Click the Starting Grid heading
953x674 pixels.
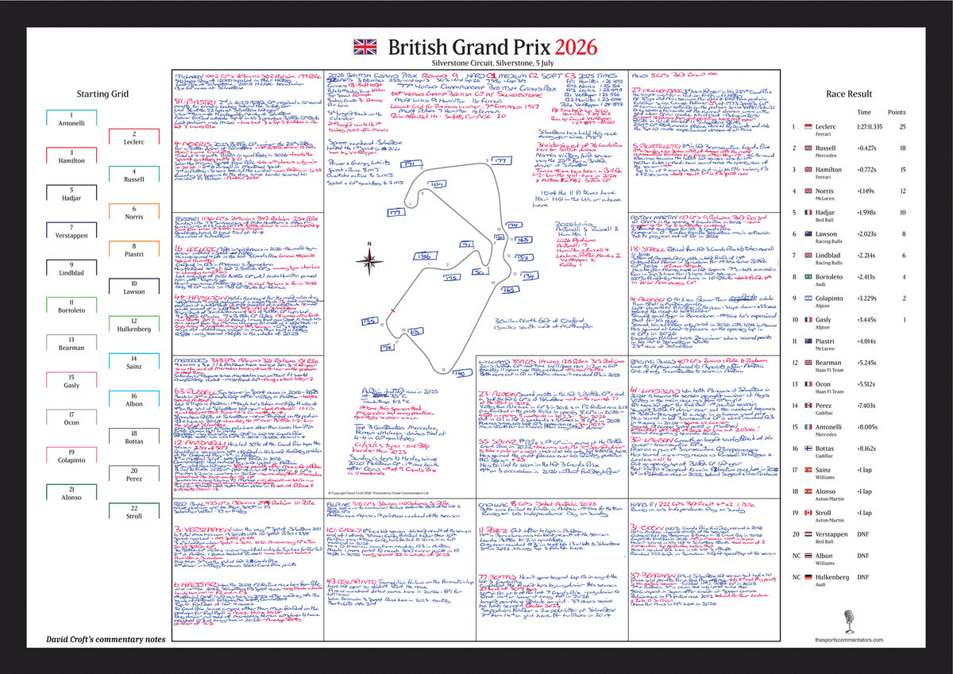pos(102,94)
